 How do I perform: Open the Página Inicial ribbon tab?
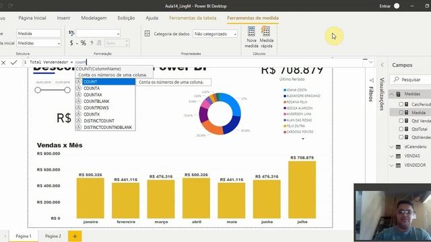pyautogui.click(x=32, y=18)
